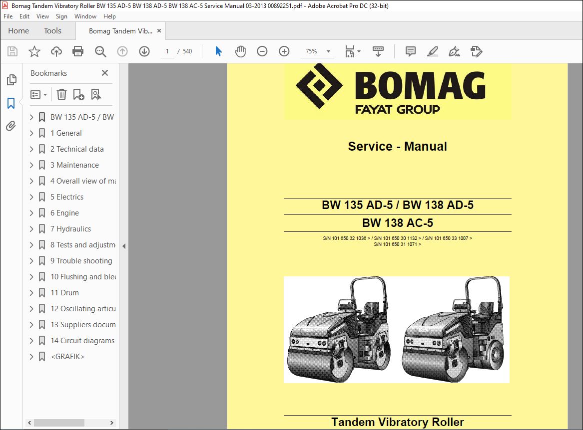This screenshot has width=583, height=430.
Task: Expand the 1 General bookmark
Action: point(31,133)
